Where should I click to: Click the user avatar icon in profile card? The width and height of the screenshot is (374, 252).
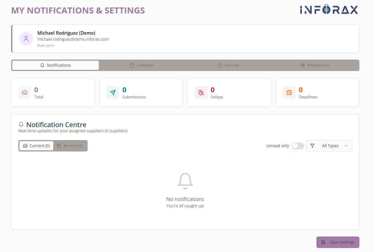point(26,38)
